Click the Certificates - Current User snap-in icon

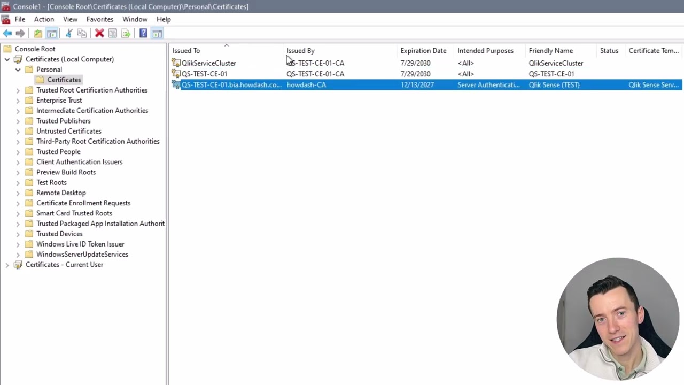(18, 265)
